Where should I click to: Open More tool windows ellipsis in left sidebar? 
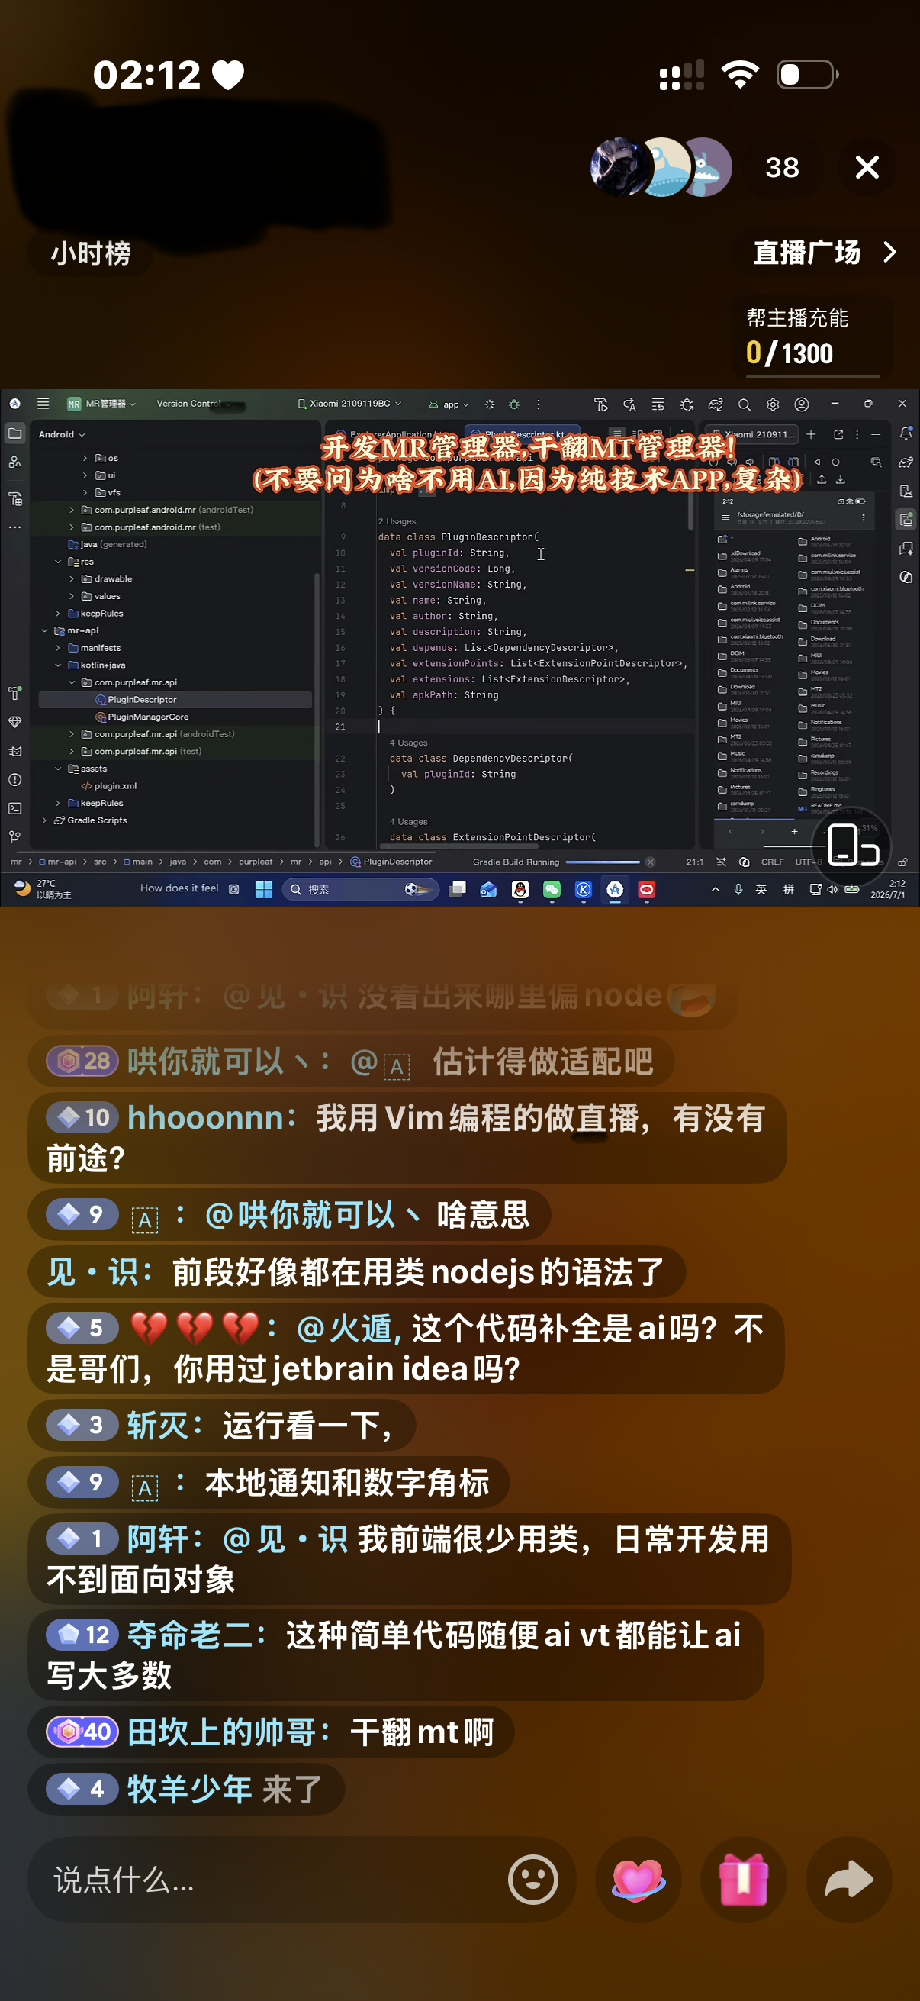(x=14, y=527)
